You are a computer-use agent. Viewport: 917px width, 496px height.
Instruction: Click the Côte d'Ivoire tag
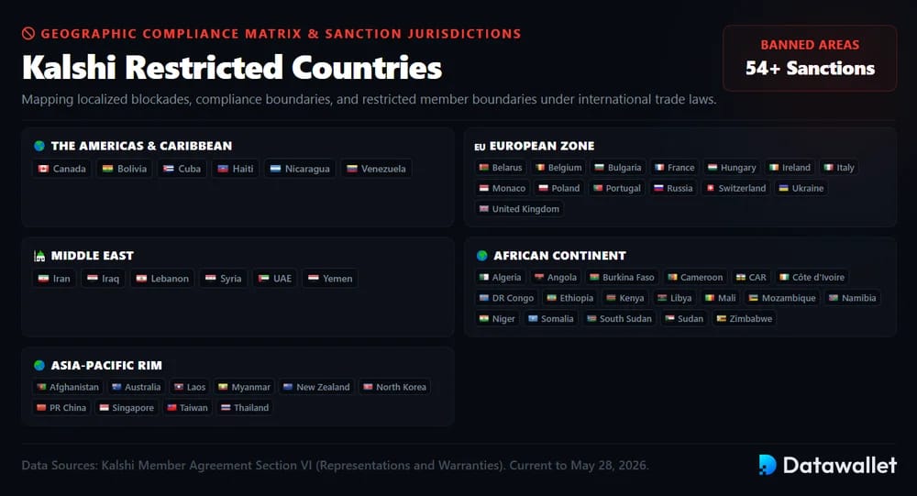[812, 277]
